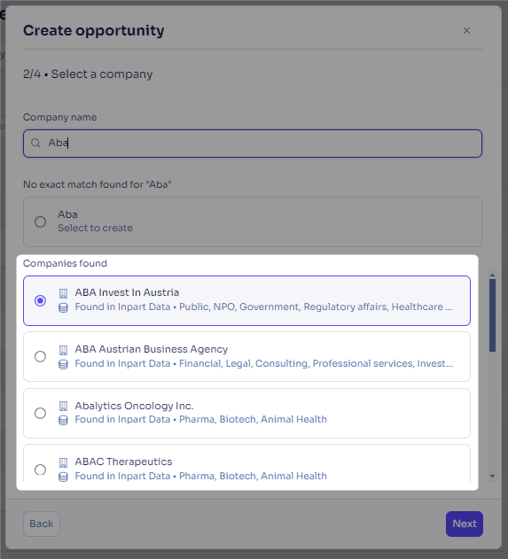This screenshot has width=508, height=559.
Task: Proceed with the Next button
Action: tap(465, 524)
